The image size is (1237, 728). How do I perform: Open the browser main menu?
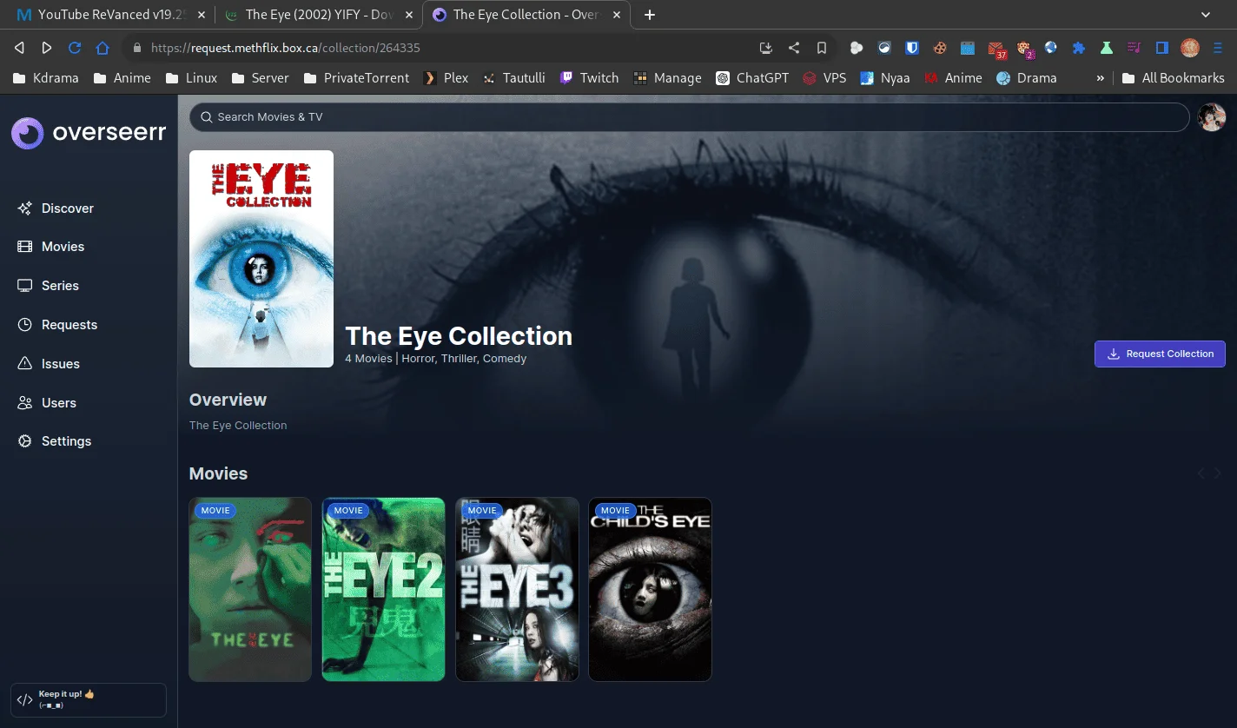tap(1218, 48)
